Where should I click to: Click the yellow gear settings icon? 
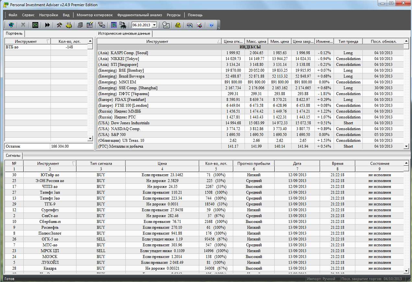69,25
